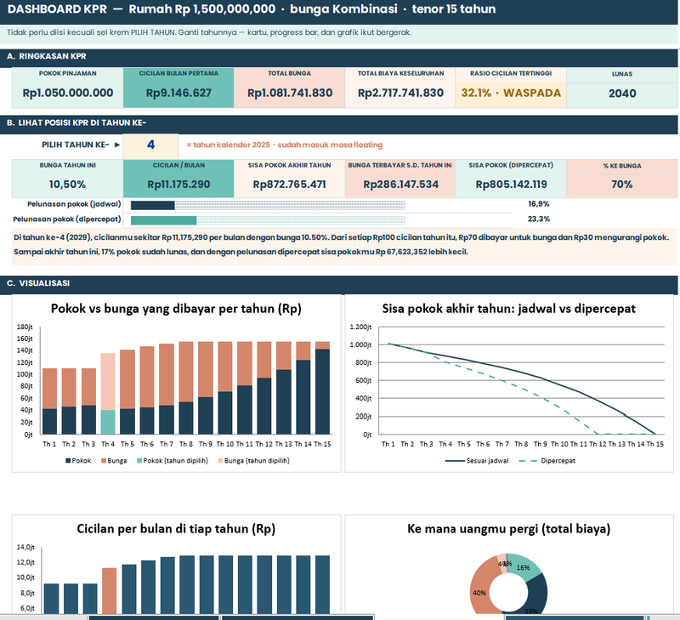This screenshot has width=680, height=620.
Task: Select the 'Ke mana uangmu pergi' chart title
Action: click(x=508, y=529)
